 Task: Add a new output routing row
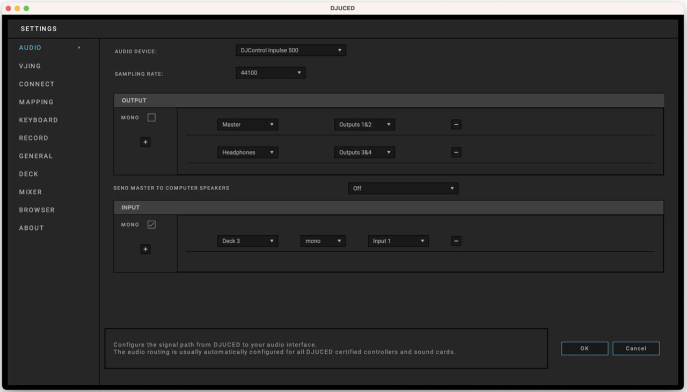click(x=145, y=142)
